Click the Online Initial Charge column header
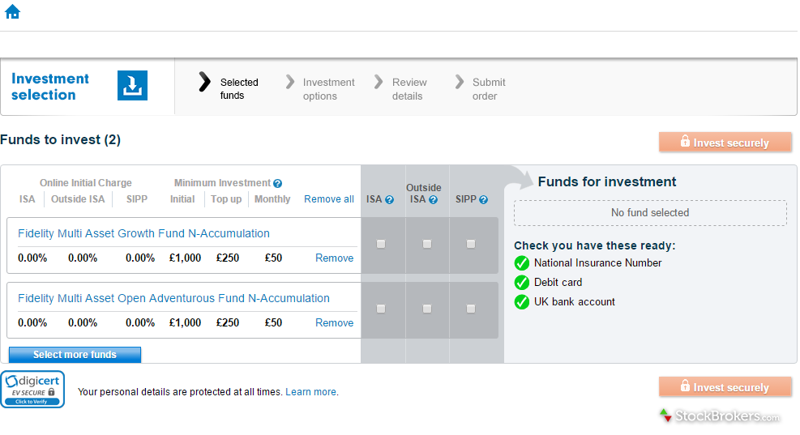 click(86, 183)
